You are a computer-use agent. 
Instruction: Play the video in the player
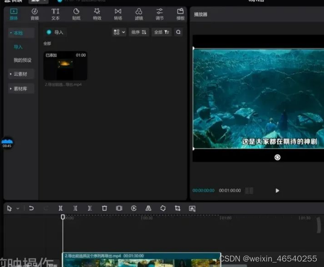coord(277,191)
